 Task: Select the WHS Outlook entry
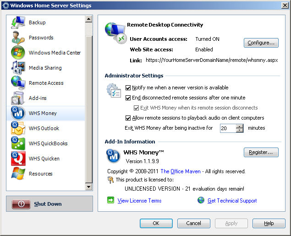(46, 128)
